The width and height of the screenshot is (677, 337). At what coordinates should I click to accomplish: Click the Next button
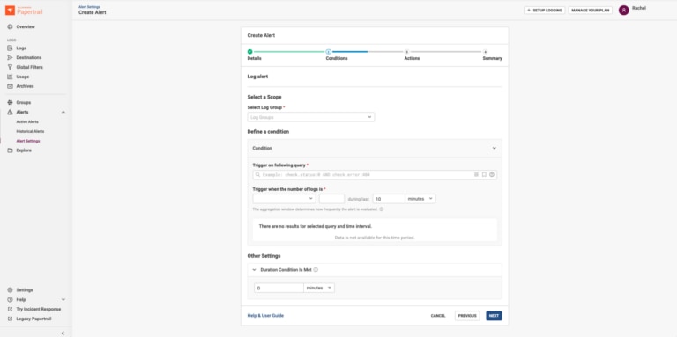pyautogui.click(x=494, y=316)
